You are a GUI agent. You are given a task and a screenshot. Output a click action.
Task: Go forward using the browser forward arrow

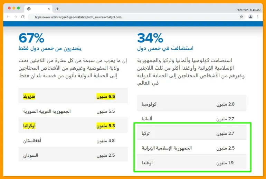16,17
